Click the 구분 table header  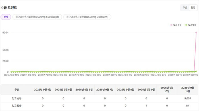point(17,90)
